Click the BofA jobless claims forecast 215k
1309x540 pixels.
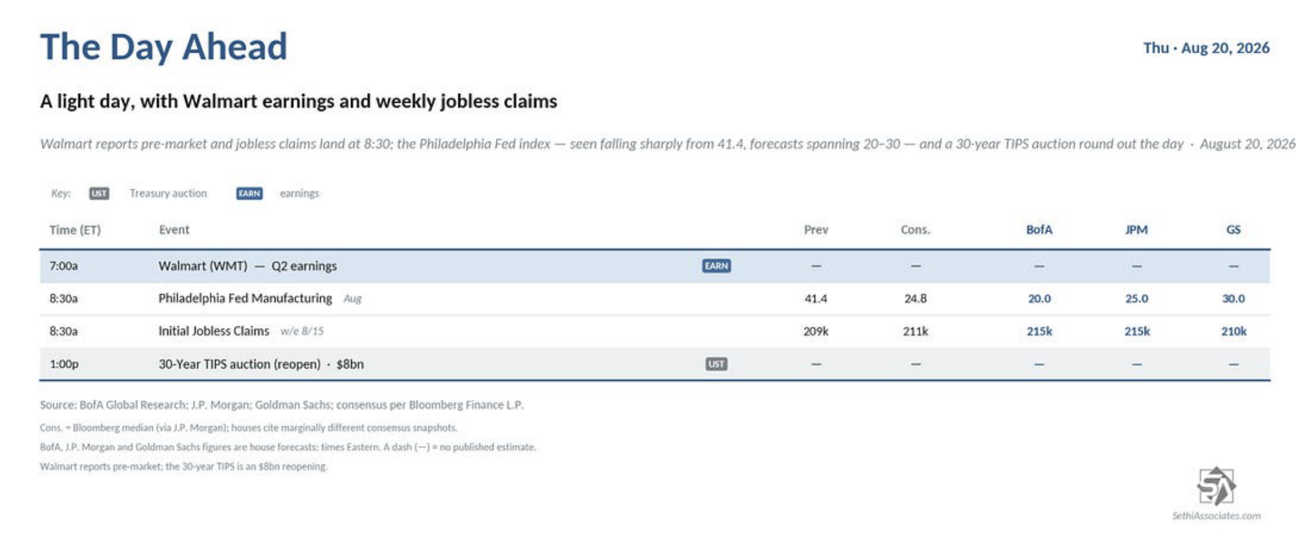pyautogui.click(x=1039, y=331)
